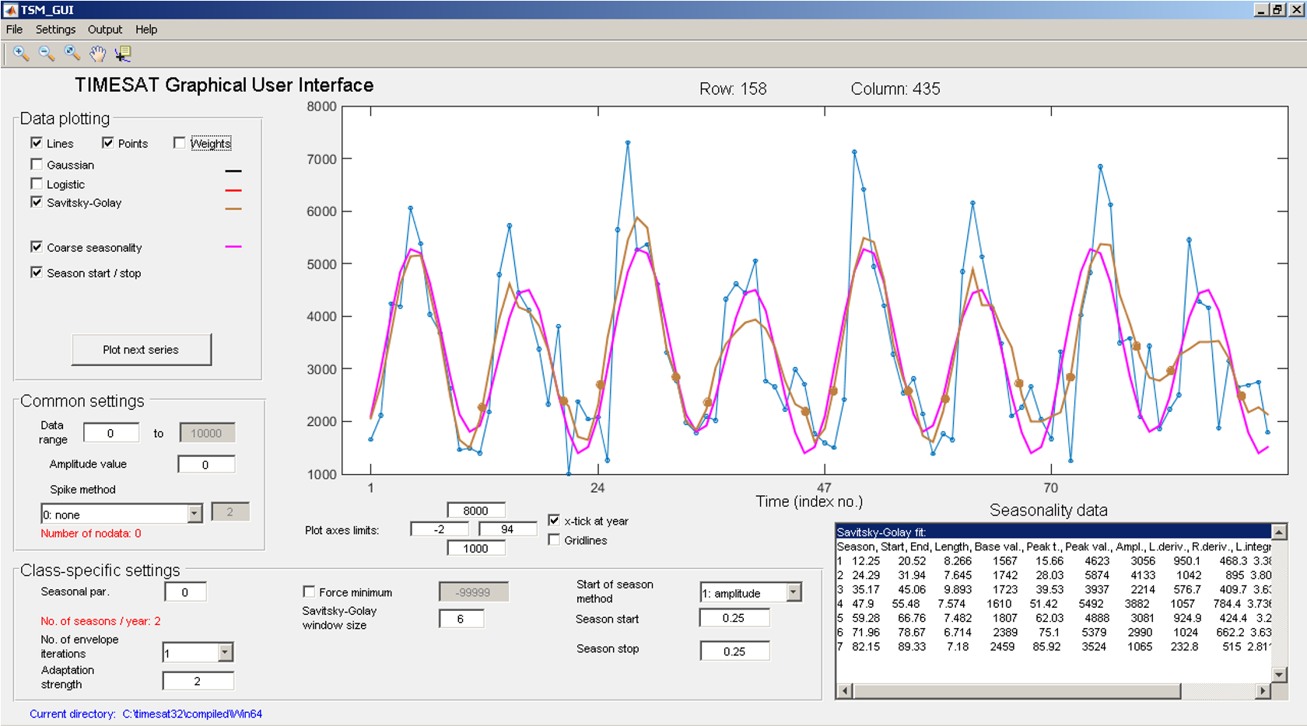Select the Pan hand tool

pyautogui.click(x=97, y=54)
